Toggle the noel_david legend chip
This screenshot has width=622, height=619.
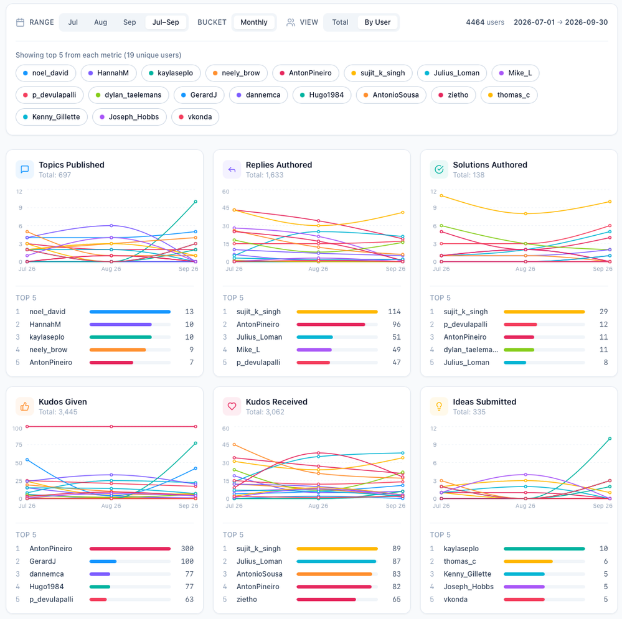45,73
